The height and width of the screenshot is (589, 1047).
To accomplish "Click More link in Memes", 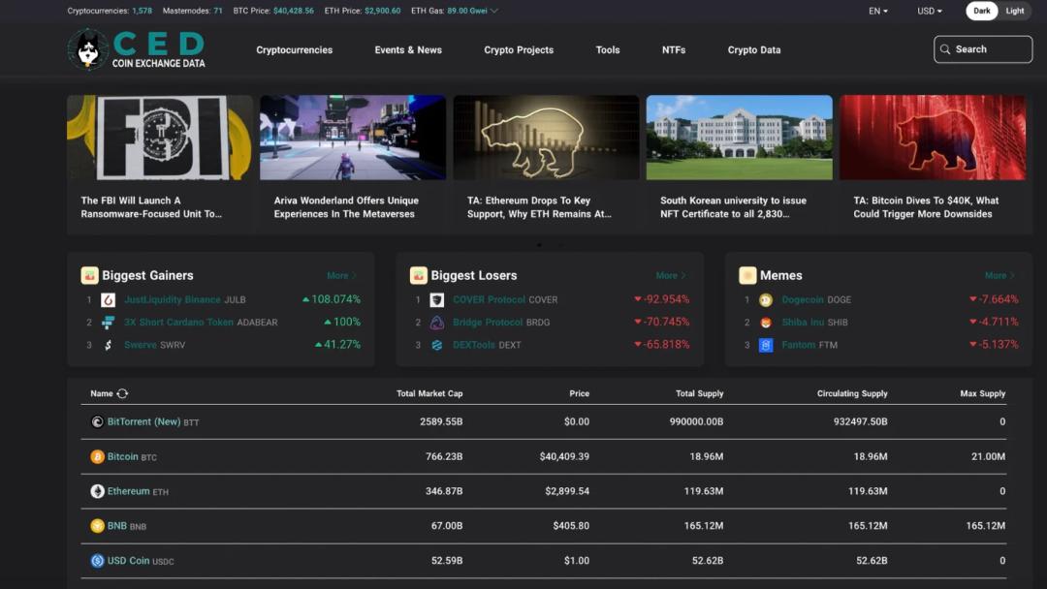I will point(999,275).
